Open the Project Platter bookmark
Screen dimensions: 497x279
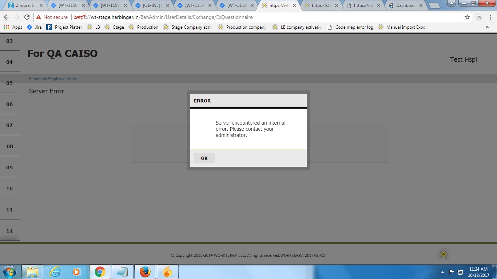coord(64,27)
